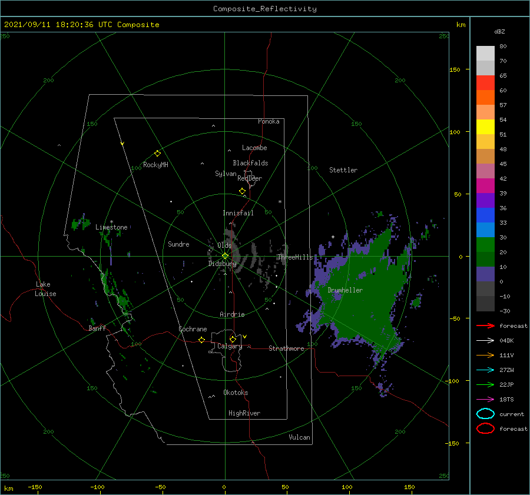Pick the darkest gray -30 to -10 swatch
This screenshot has width=530, height=495.
point(485,304)
